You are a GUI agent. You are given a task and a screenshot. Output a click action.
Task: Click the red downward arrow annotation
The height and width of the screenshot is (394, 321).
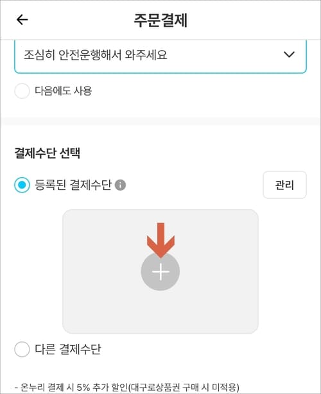pos(161,240)
